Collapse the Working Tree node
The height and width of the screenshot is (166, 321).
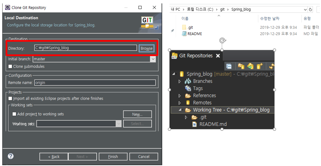[x=180, y=110]
